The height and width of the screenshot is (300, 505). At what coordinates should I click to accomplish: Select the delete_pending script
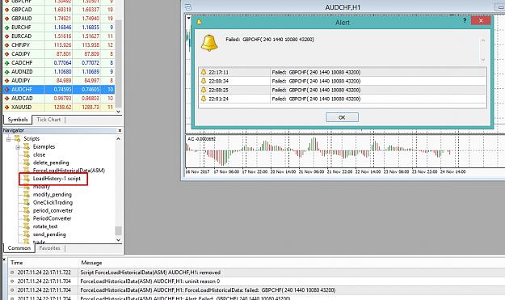point(51,163)
